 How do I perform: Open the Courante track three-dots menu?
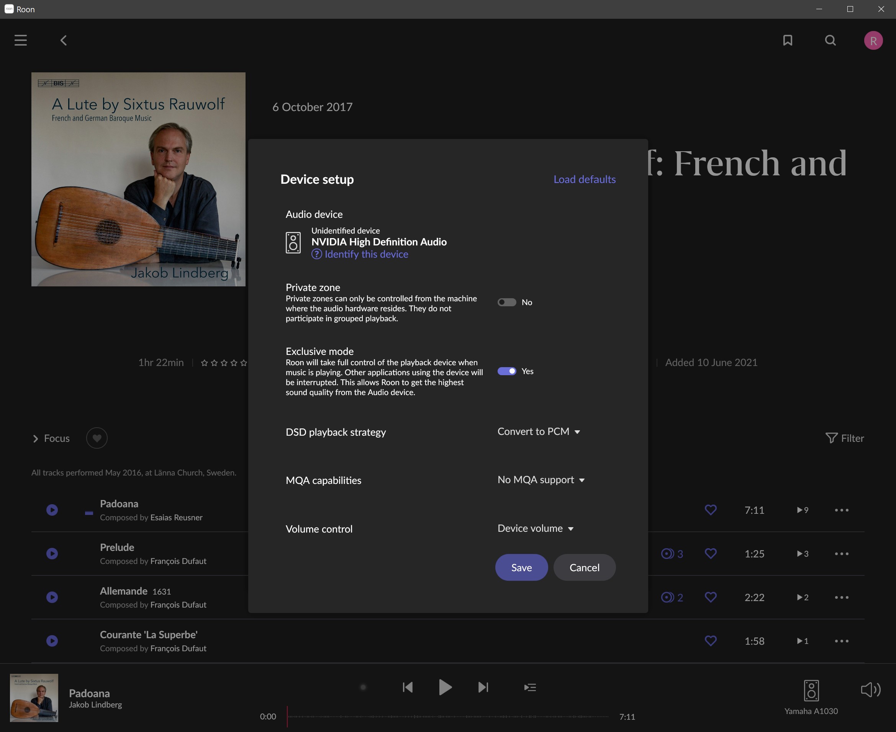842,641
